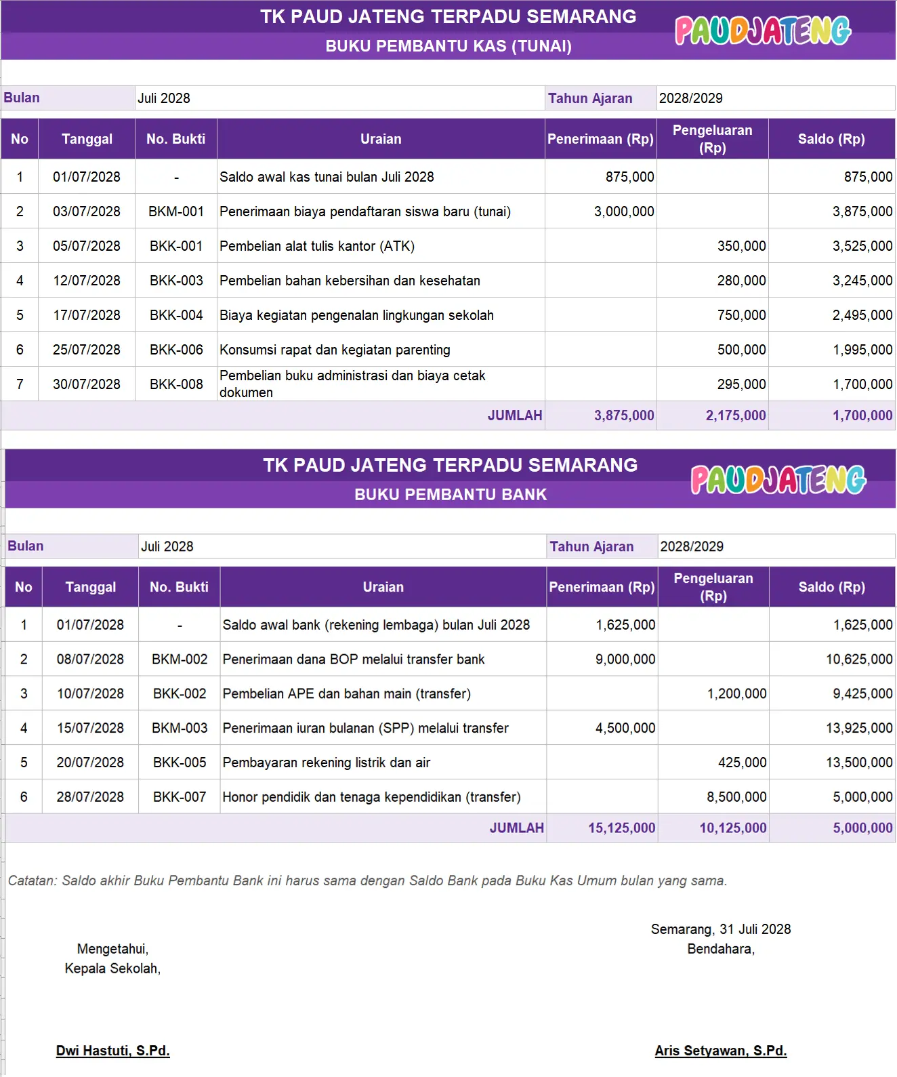Click saldo value 3,525,000
The height and width of the screenshot is (1077, 897).
tap(832, 246)
